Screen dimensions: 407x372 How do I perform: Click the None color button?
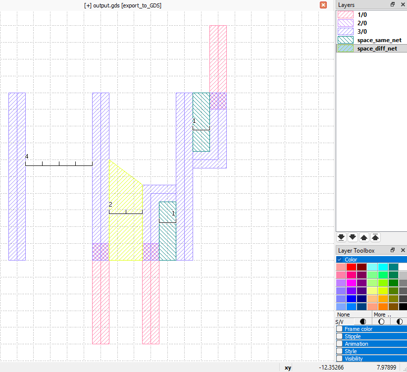tap(344, 315)
